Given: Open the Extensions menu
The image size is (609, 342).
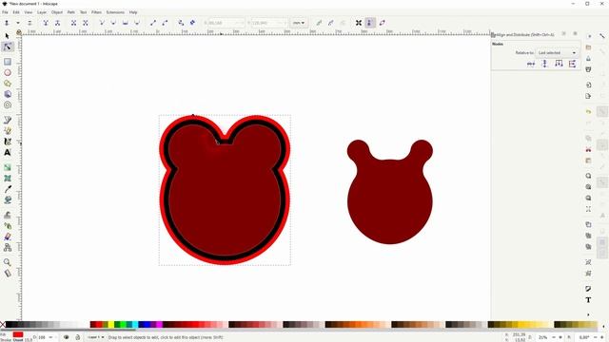Looking at the screenshot, I should pyautogui.click(x=115, y=12).
